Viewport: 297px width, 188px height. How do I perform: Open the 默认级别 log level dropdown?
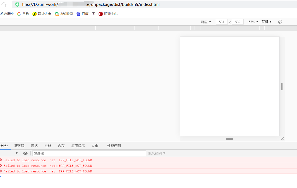click(x=157, y=153)
